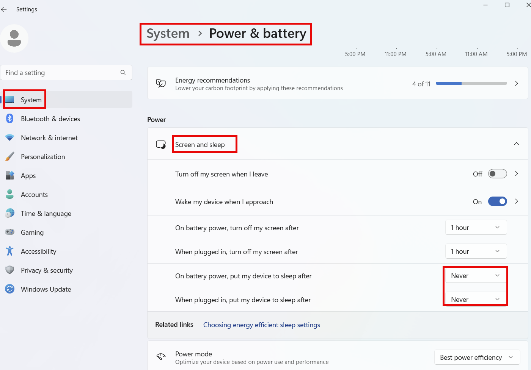Click the System monitor icon in sidebar
This screenshot has width=531, height=370.
10,100
